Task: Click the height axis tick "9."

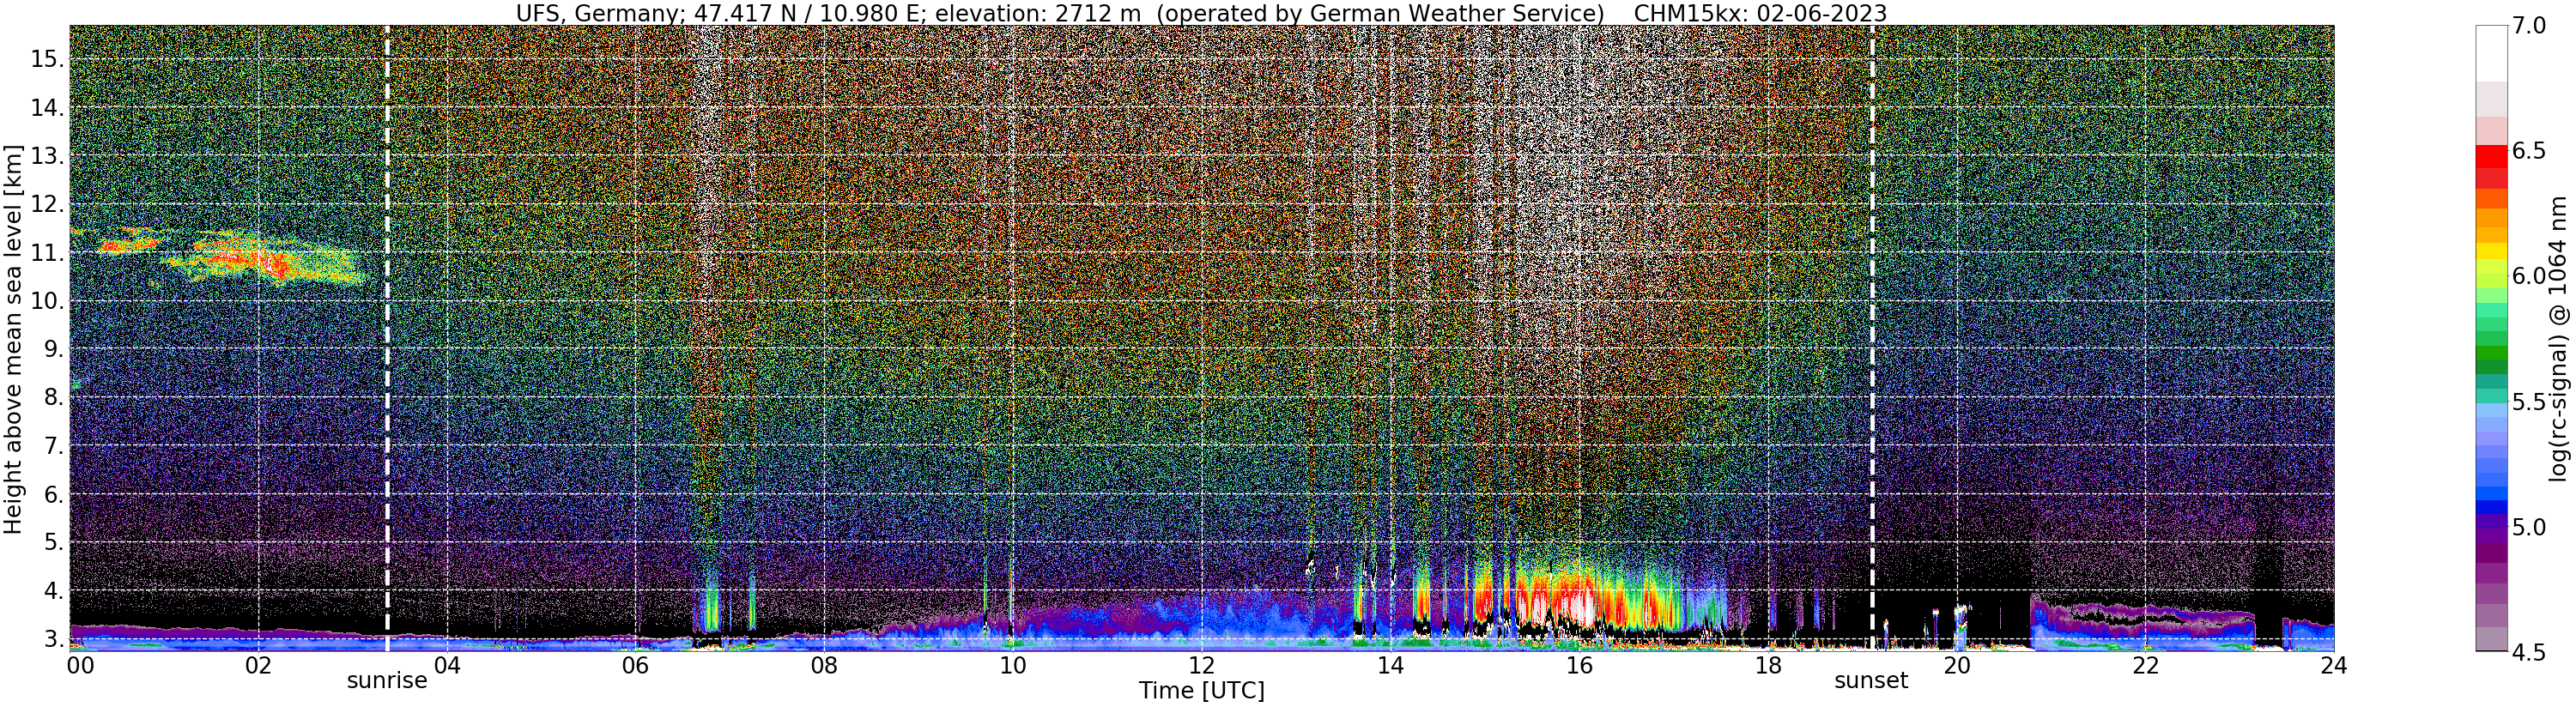Action: coord(52,349)
